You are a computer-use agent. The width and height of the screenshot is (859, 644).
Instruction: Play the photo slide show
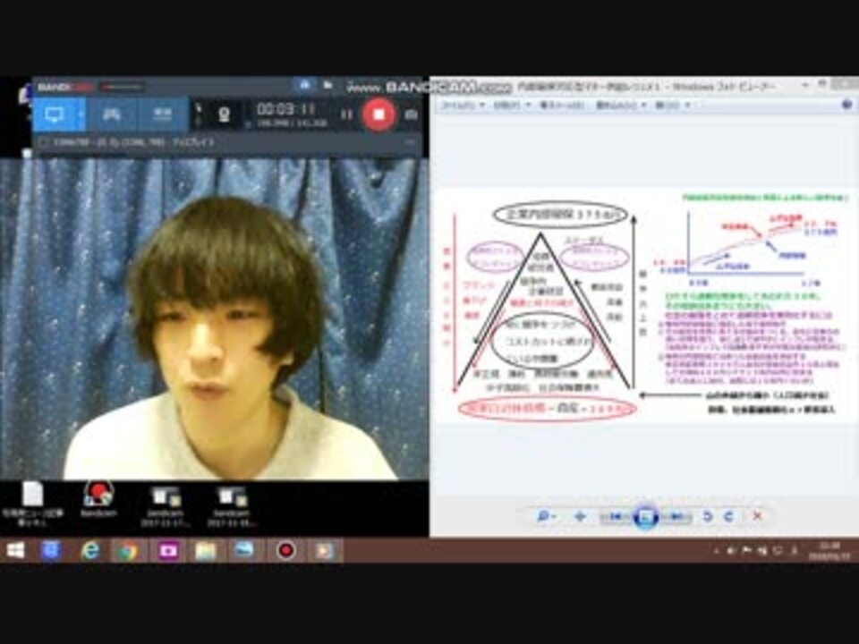click(645, 516)
